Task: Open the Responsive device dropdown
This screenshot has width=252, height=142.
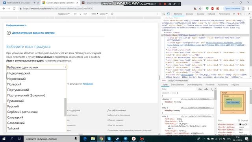Action: coord(64,14)
